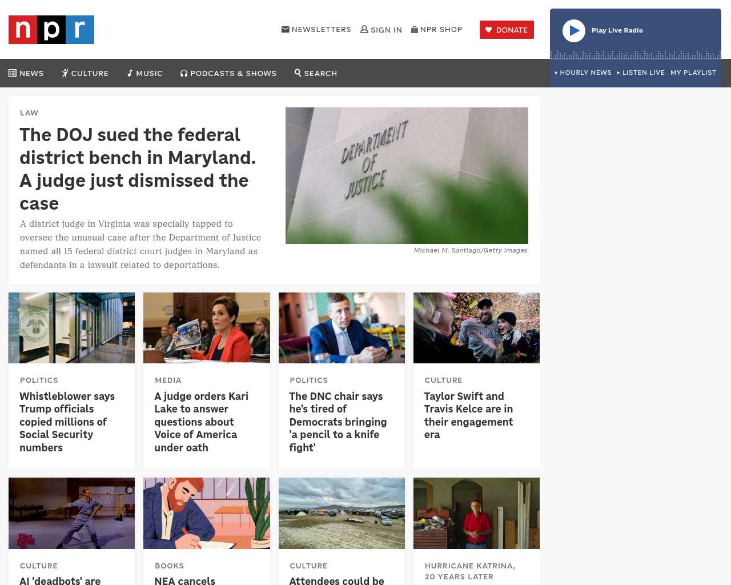Open Kari Lake Voice of America story
Screen dimensions: 731x585
[202, 422]
